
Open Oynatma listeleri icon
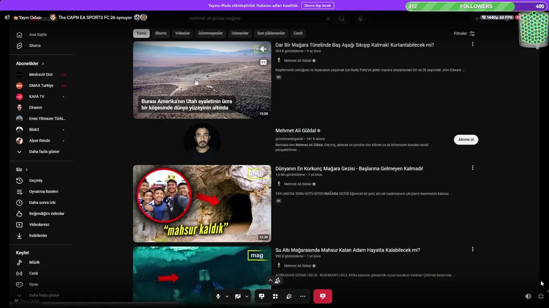click(x=19, y=192)
